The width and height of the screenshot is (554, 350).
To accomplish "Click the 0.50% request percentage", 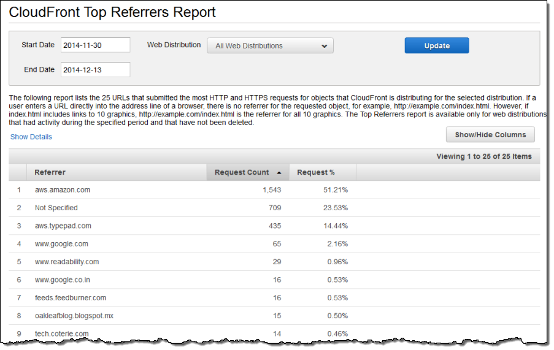I will point(337,316).
